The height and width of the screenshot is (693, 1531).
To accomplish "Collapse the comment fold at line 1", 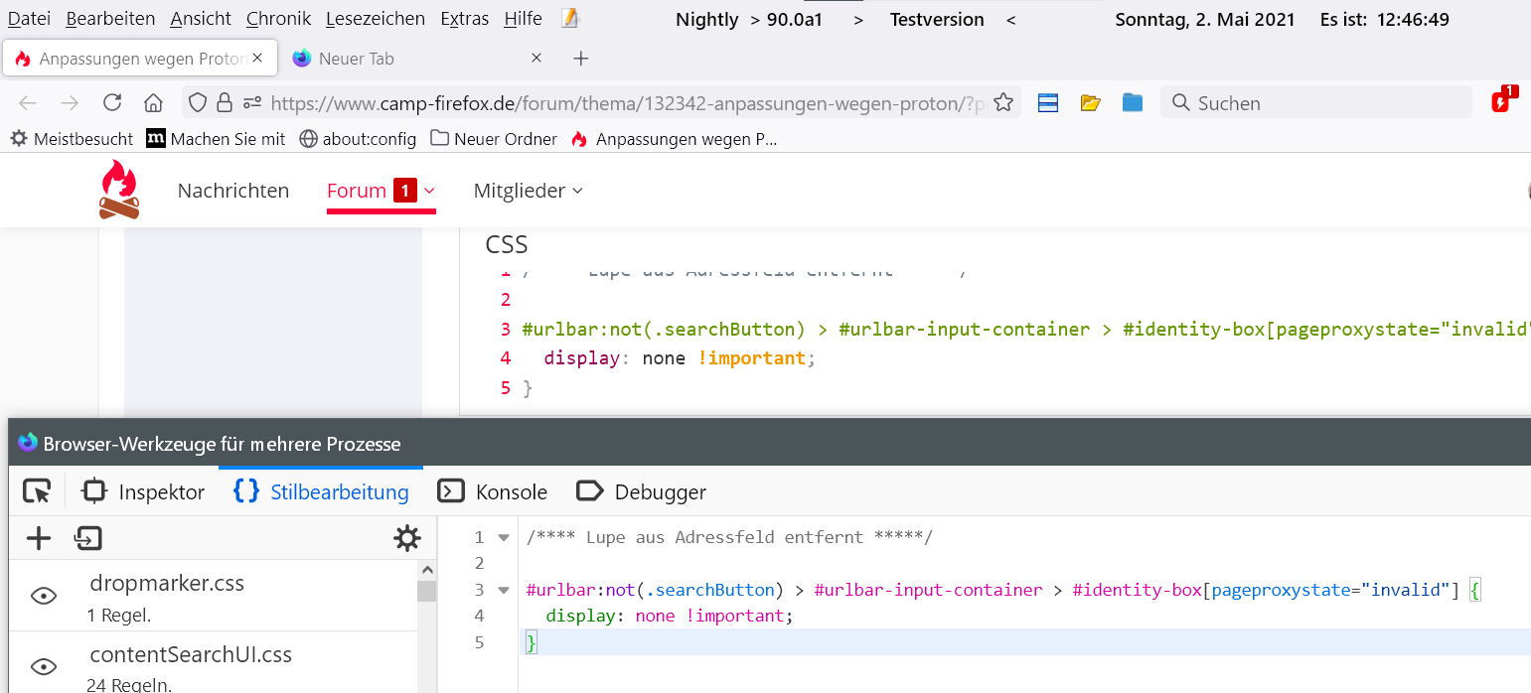I will pyautogui.click(x=504, y=537).
